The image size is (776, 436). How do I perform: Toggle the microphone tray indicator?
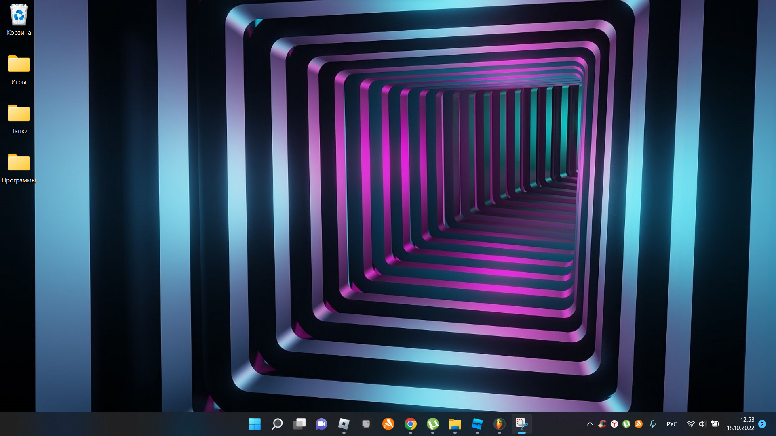(653, 424)
